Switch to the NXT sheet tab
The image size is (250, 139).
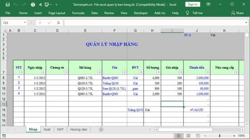(x=60, y=129)
